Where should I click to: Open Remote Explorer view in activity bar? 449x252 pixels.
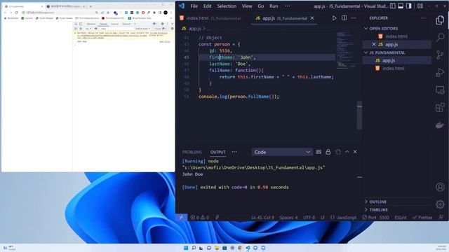pos(440,90)
